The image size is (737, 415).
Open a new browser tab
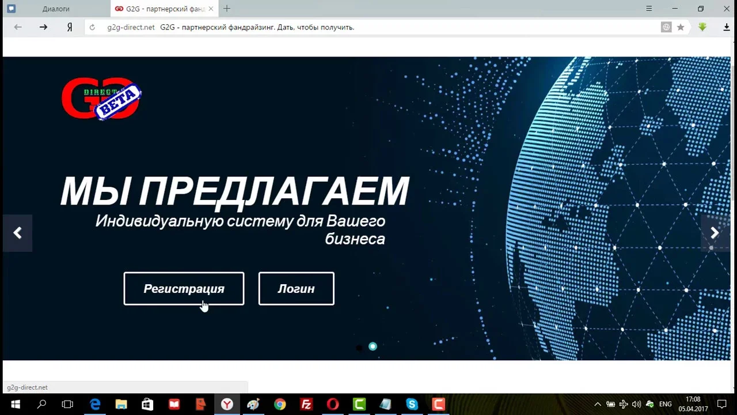(x=227, y=9)
